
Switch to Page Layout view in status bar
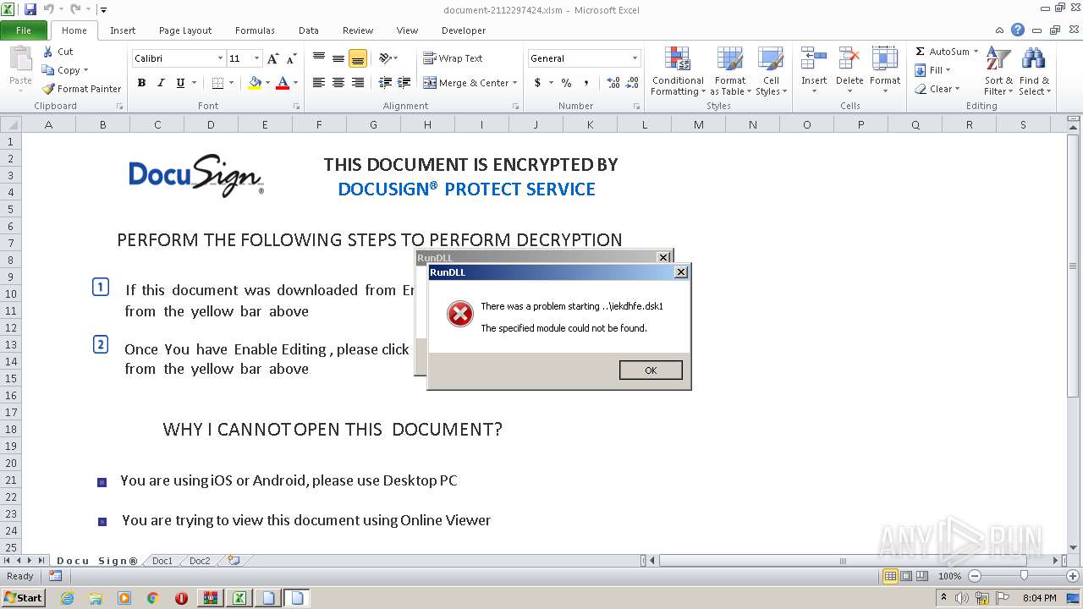pyautogui.click(x=906, y=576)
